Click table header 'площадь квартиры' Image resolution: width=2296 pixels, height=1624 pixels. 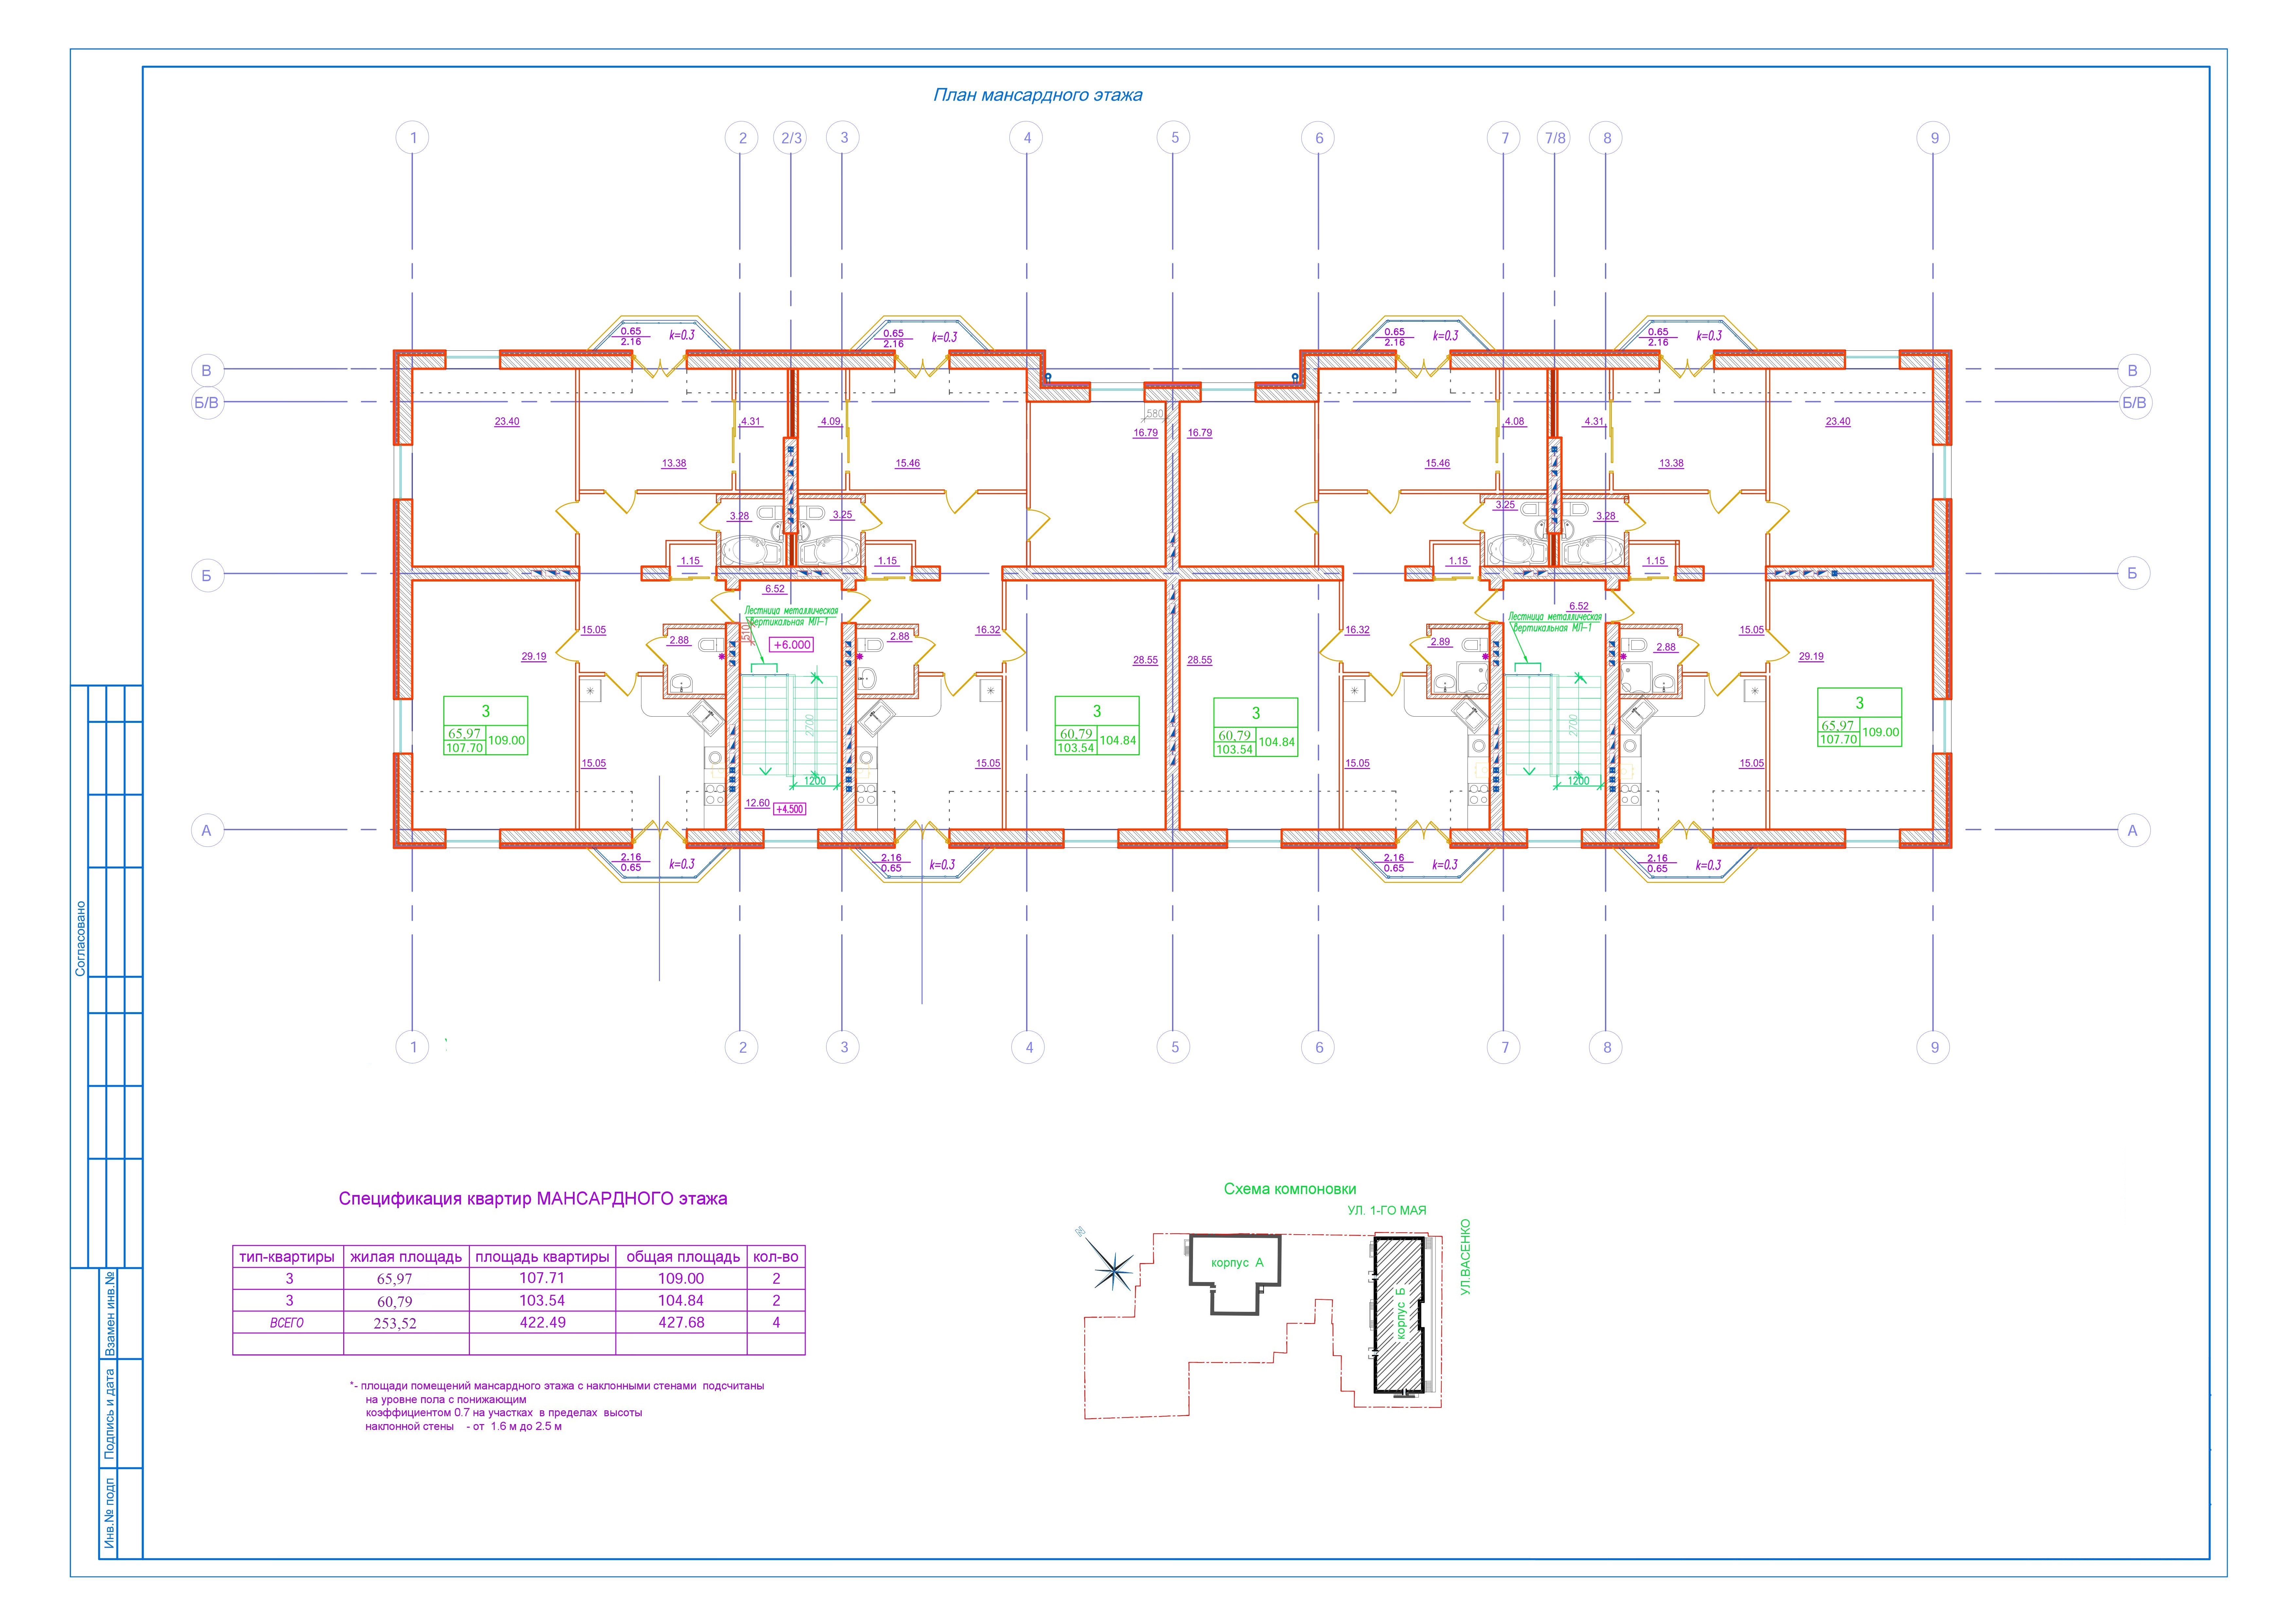click(542, 1257)
